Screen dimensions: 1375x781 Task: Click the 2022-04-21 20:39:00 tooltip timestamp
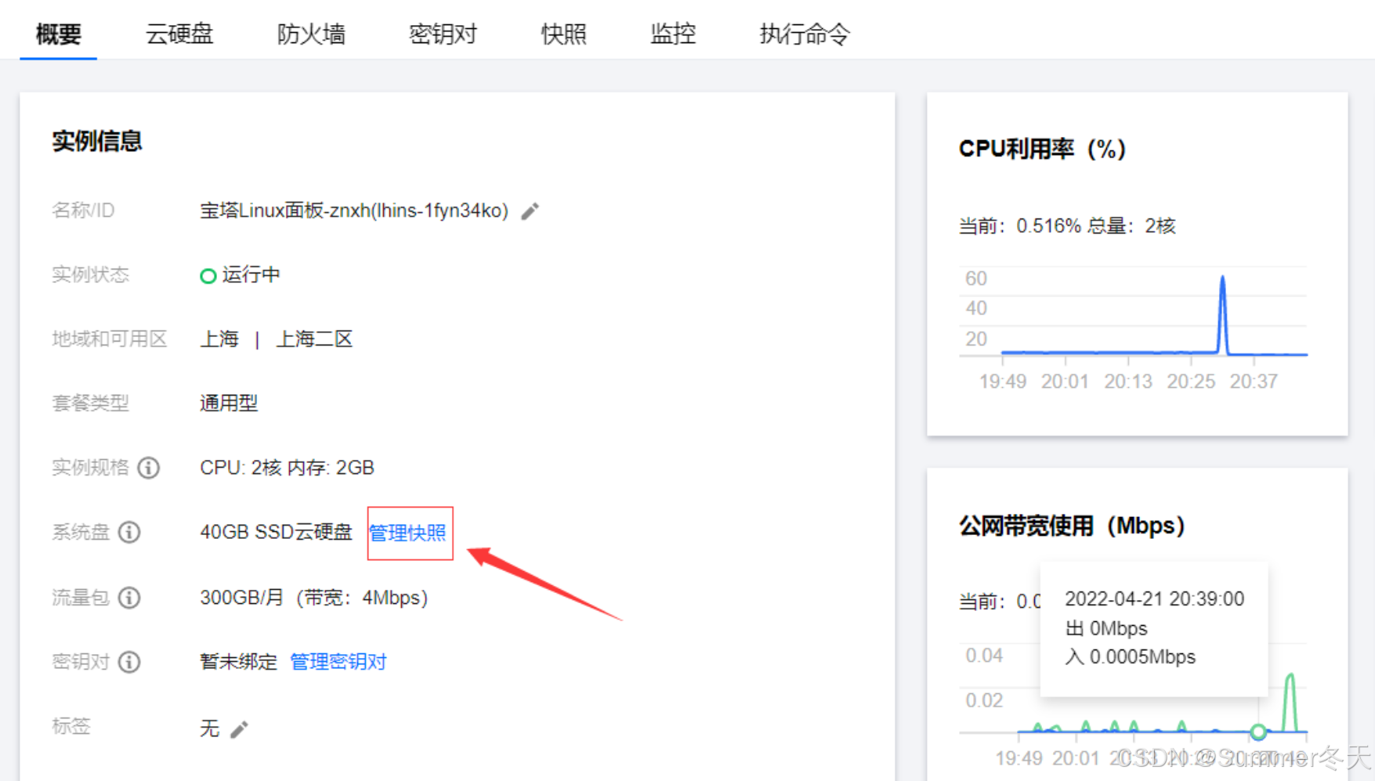tap(1154, 599)
